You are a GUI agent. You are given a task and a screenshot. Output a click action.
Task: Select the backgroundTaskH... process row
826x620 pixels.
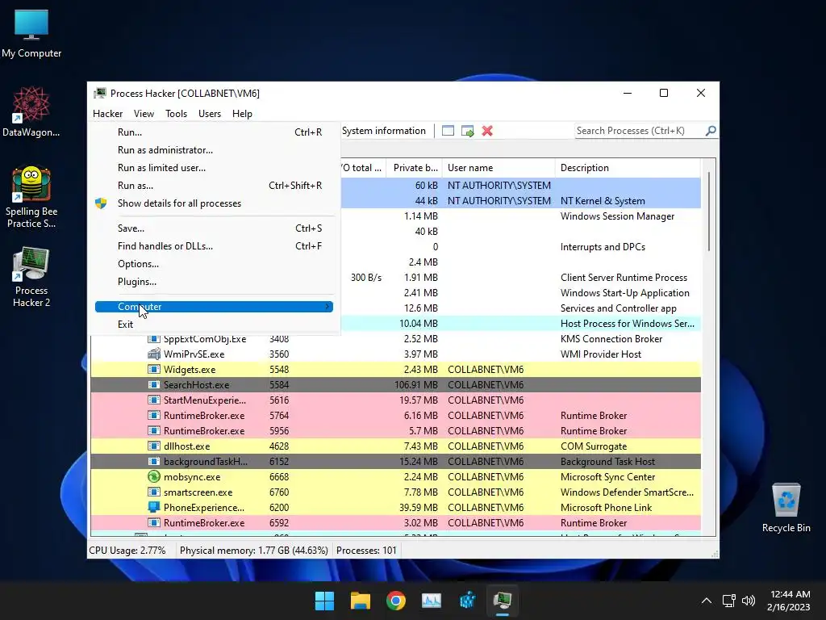click(395, 461)
